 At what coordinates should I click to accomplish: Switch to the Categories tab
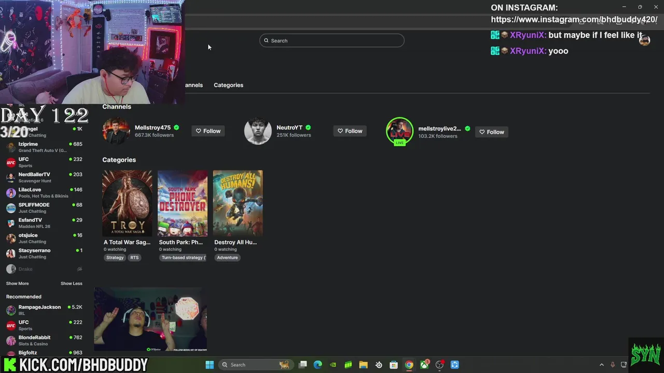[228, 85]
